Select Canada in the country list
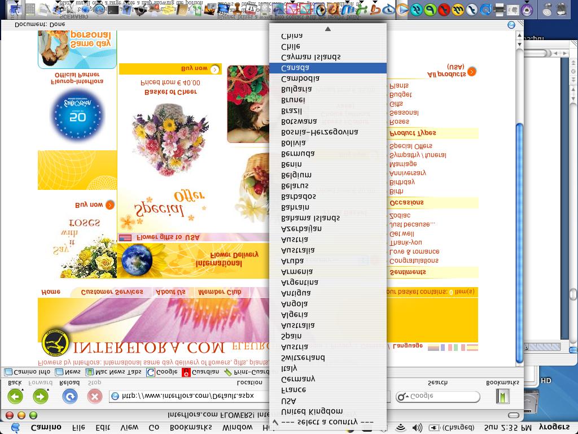Image resolution: width=578 pixels, height=434 pixels. [x=328, y=68]
